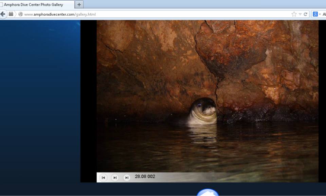Click the photo caption "28.08 002"
This screenshot has width=326, height=196.
click(145, 177)
